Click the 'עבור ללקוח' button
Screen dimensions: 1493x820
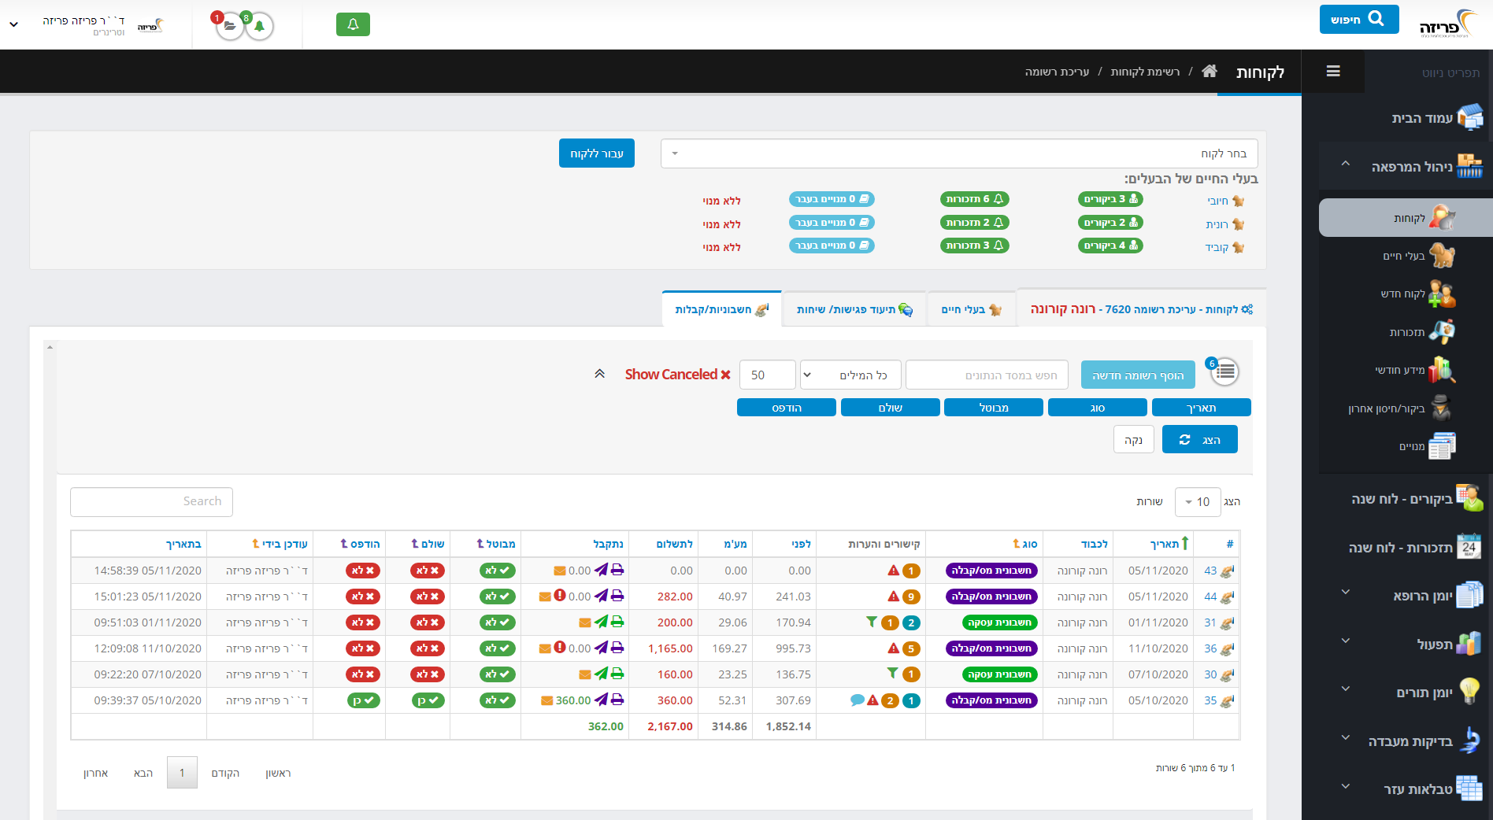tap(596, 153)
